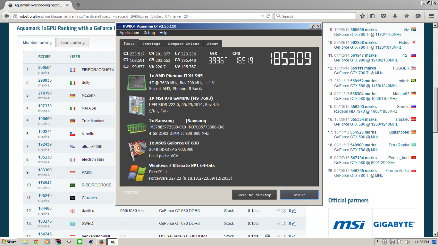The width and height of the screenshot is (438, 246).
Task: Open FIREDRAGON974 user profile link
Action: [x=98, y=70]
